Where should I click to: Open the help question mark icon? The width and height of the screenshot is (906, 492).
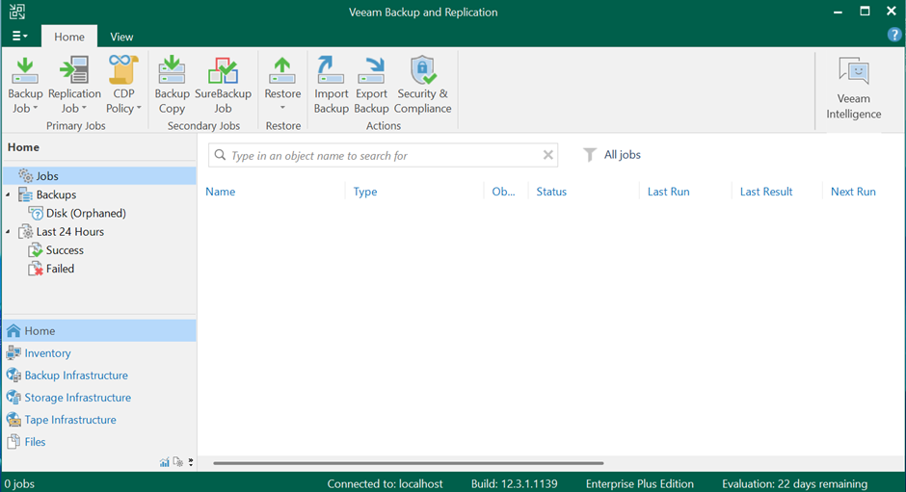pos(893,36)
